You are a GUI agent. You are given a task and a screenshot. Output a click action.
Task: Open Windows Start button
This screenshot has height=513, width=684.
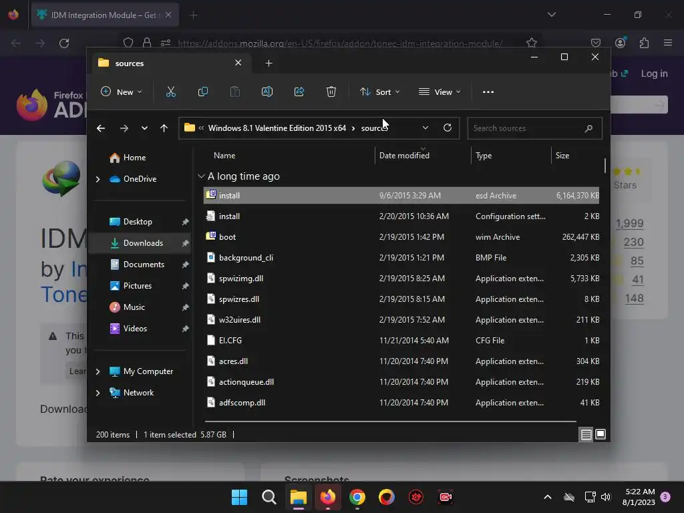[x=239, y=497]
